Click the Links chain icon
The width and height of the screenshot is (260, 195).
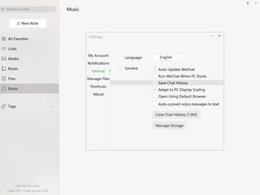click(x=4, y=49)
